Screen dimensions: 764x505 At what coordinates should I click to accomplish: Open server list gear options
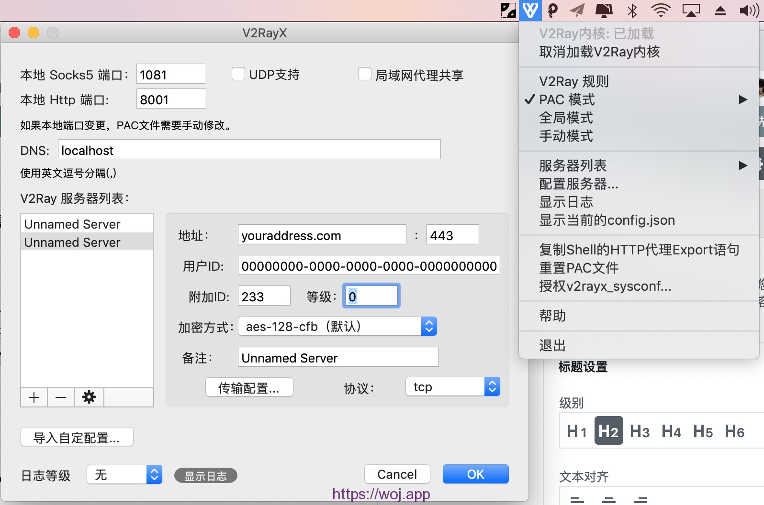coord(89,397)
